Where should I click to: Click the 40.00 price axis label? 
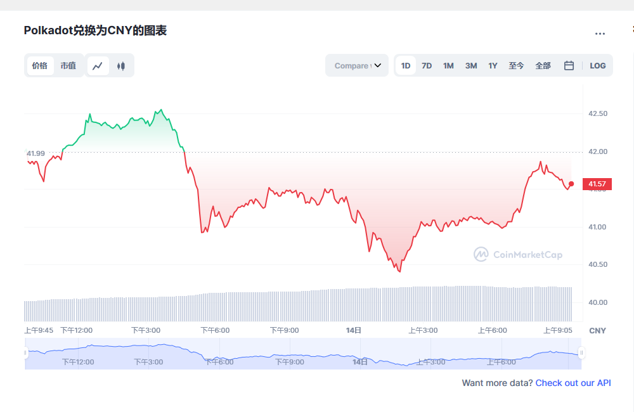pos(598,302)
